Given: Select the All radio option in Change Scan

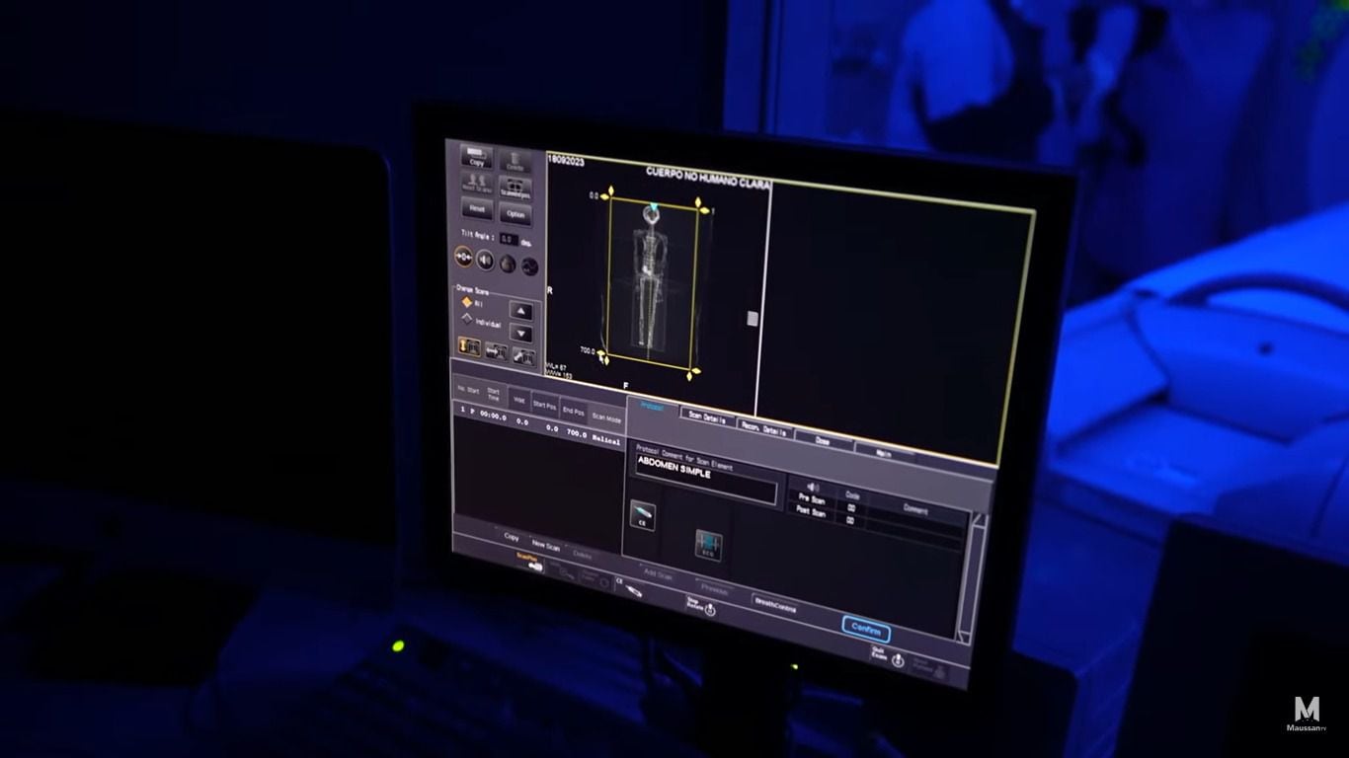Looking at the screenshot, I should [468, 303].
